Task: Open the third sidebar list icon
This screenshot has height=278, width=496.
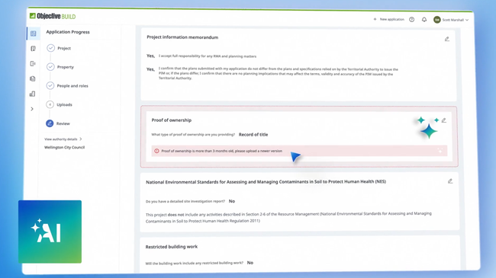Action: 33,63
